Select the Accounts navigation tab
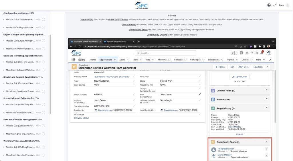Image resolution: width=293 pixels, height=161 pixels. tap(162, 60)
